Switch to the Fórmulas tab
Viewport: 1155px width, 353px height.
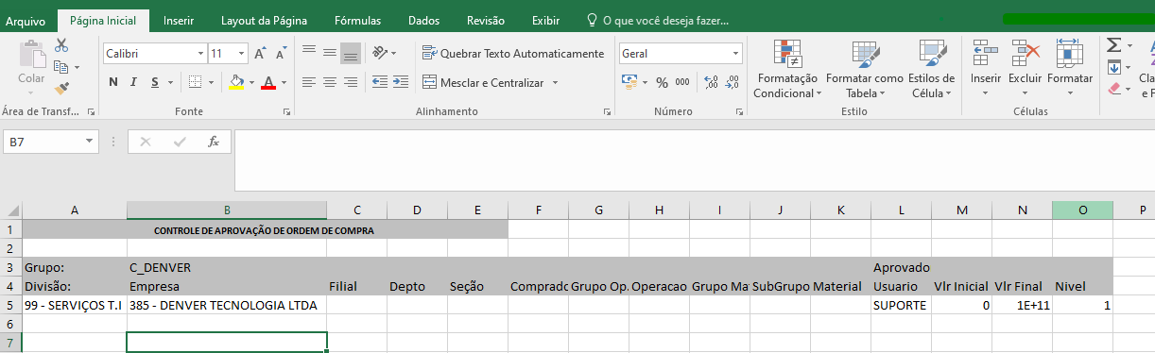click(x=358, y=20)
